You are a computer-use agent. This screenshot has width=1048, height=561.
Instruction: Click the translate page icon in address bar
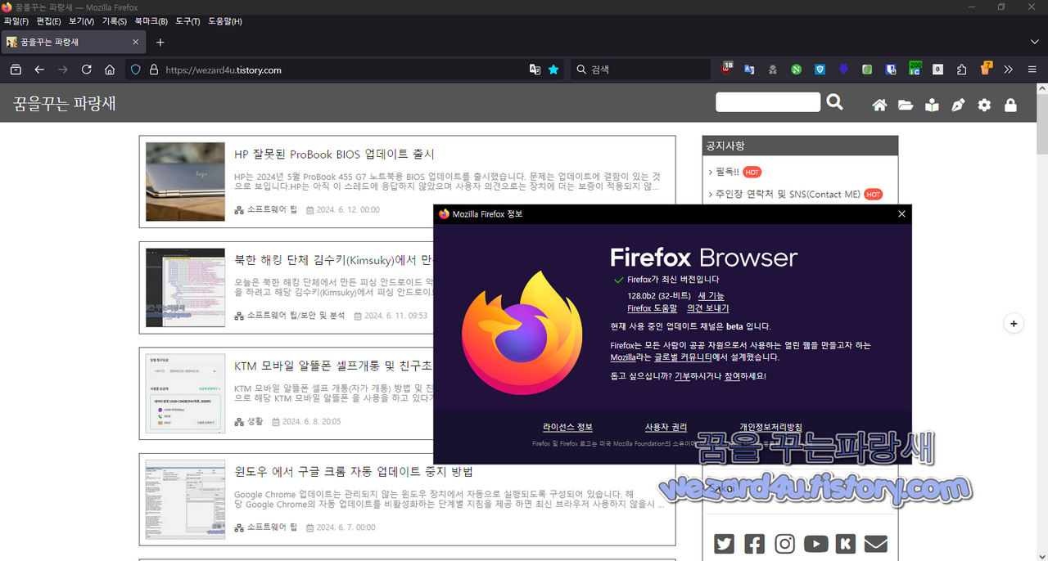(x=535, y=70)
